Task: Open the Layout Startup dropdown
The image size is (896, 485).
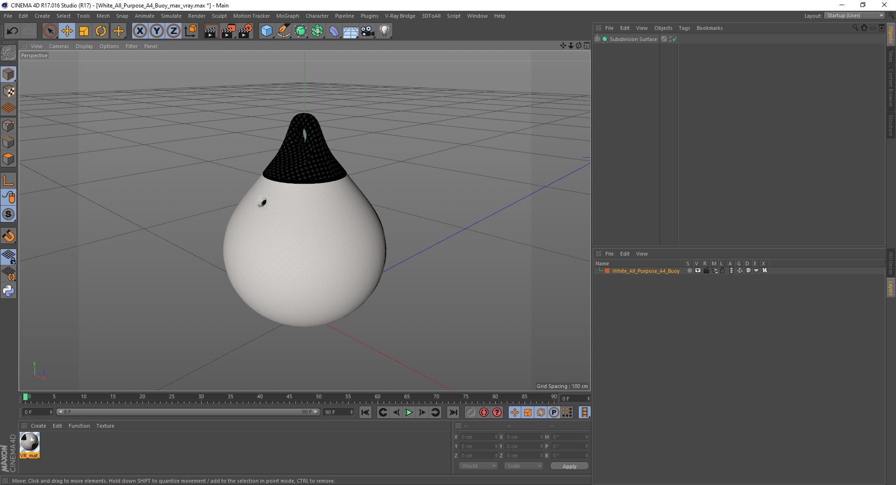Action: pos(854,15)
